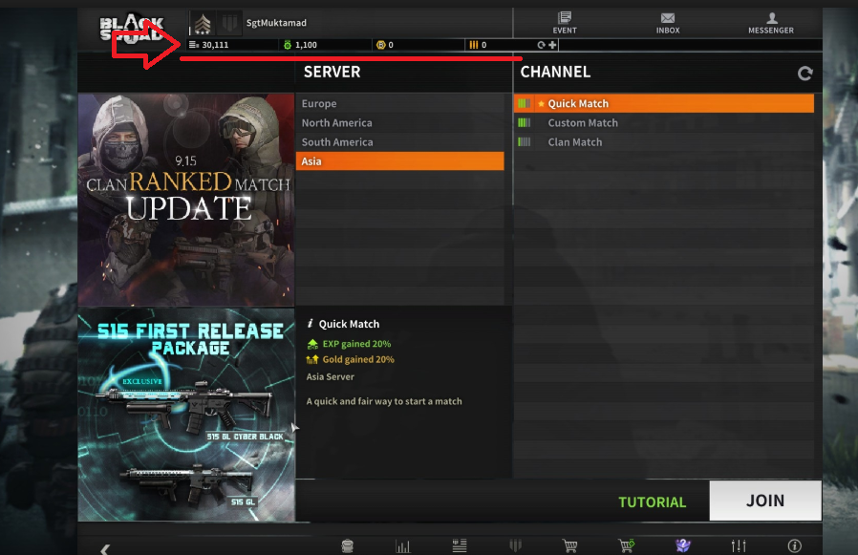Click the Custom Match signal bars icon
Screen dimensions: 858x555
coord(525,122)
